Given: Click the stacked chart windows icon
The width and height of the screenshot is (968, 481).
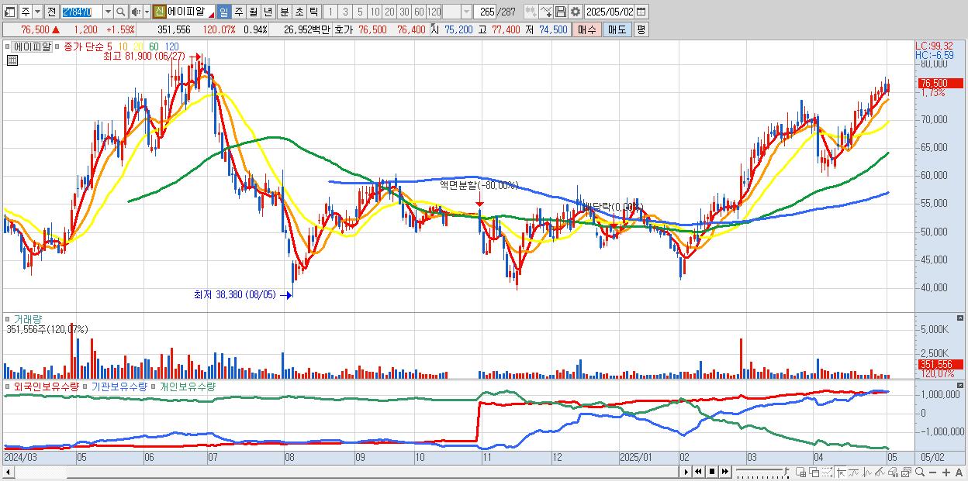Looking at the screenshot, I should (x=906, y=472).
